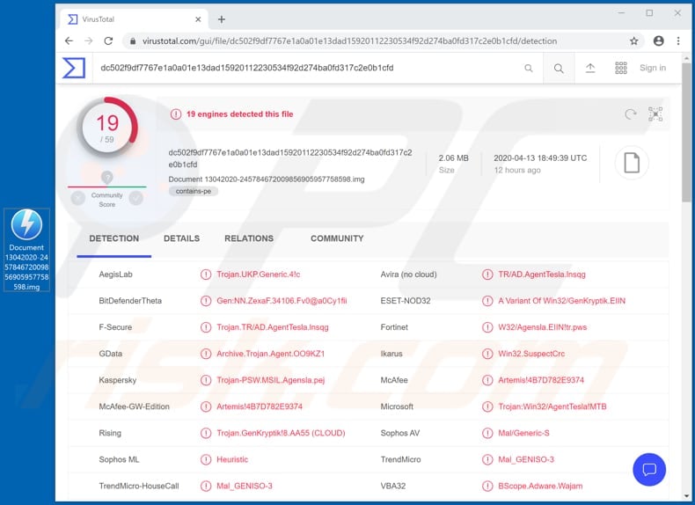Switch to the DETECTION tab
Viewport: 695px width, 505px height.
(113, 238)
